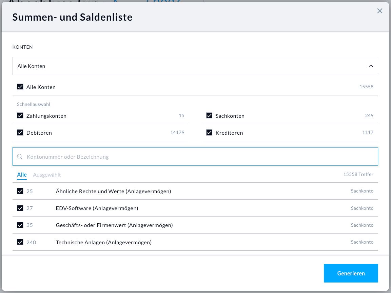
Task: Select the Zahlungskonten label
Action: coord(46,116)
